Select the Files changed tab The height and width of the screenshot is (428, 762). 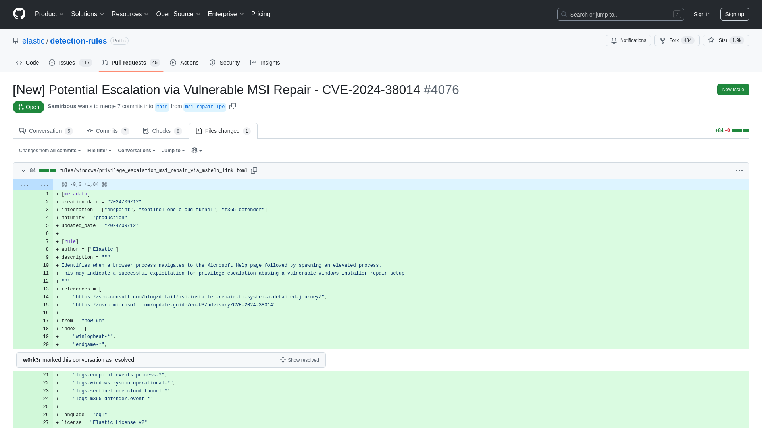(223, 131)
